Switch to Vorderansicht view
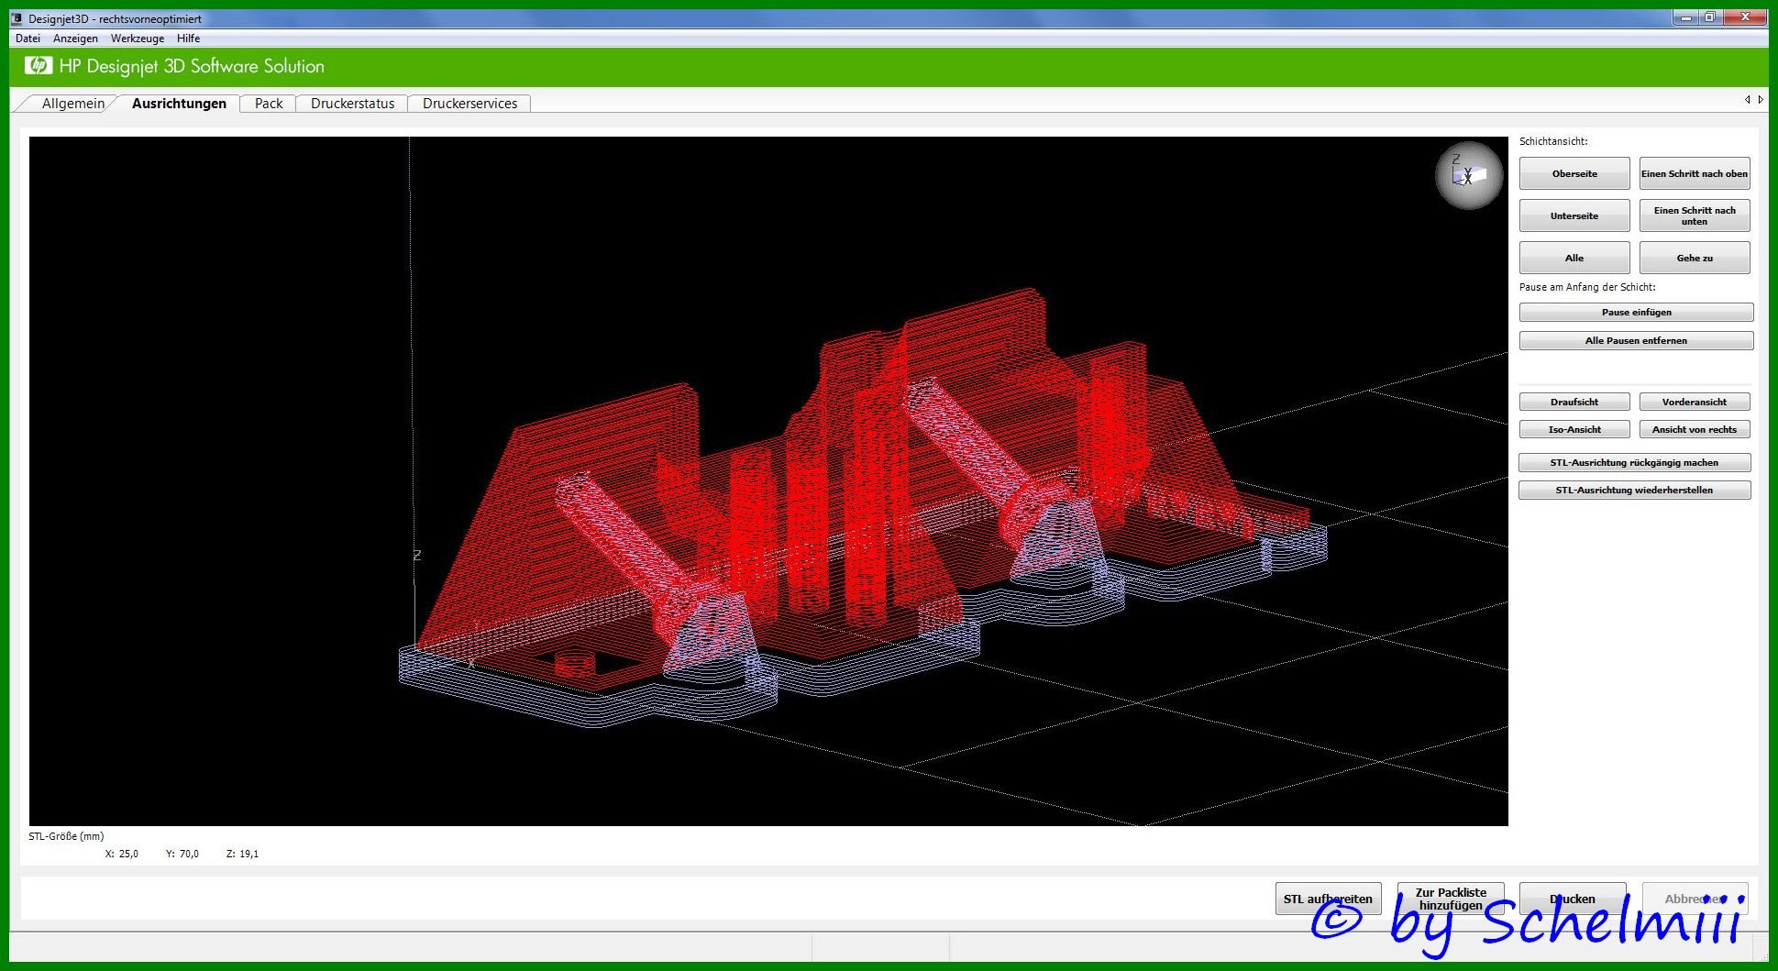This screenshot has height=971, width=1778. [x=1695, y=402]
